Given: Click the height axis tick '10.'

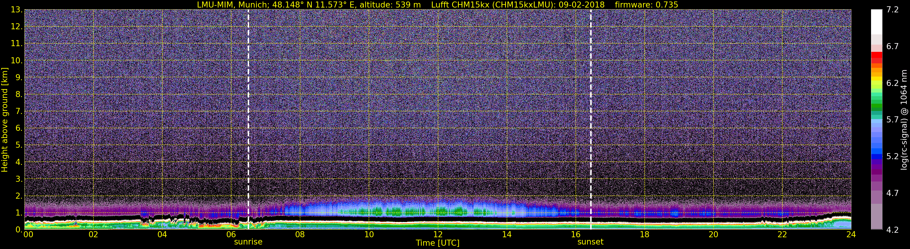Looking at the screenshot, I should pos(17,60).
